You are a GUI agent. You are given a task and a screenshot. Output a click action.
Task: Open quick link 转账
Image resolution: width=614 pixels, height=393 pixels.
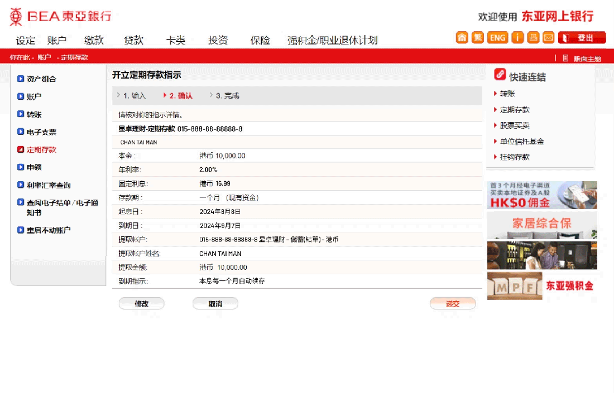pyautogui.click(x=507, y=94)
